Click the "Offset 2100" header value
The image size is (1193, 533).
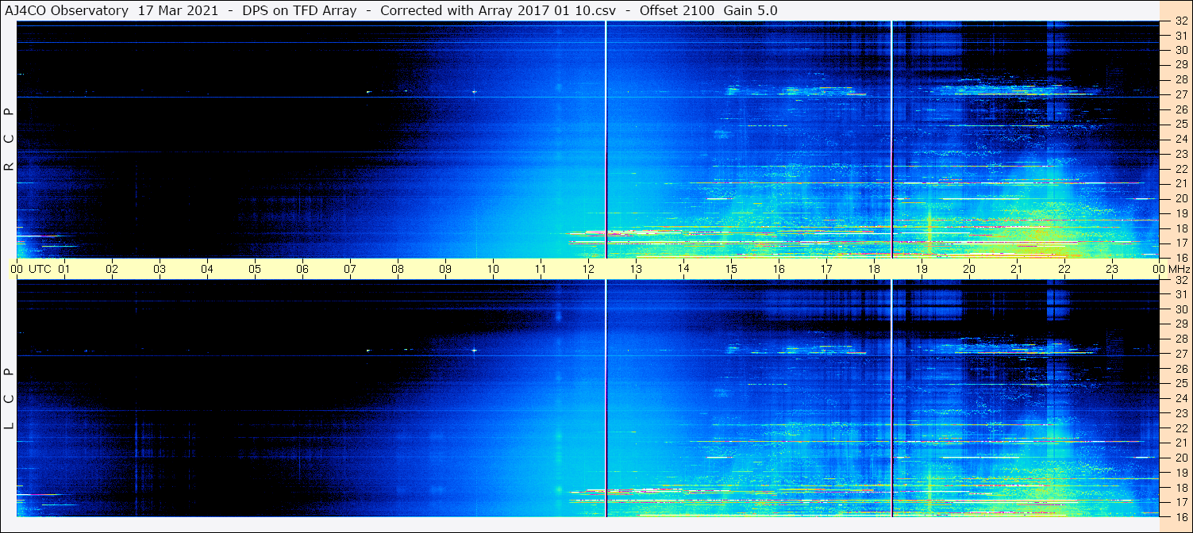coord(677,10)
